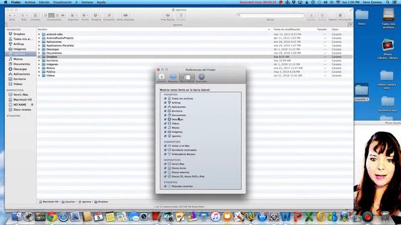Select Música in Finder sidebar

click(18, 59)
